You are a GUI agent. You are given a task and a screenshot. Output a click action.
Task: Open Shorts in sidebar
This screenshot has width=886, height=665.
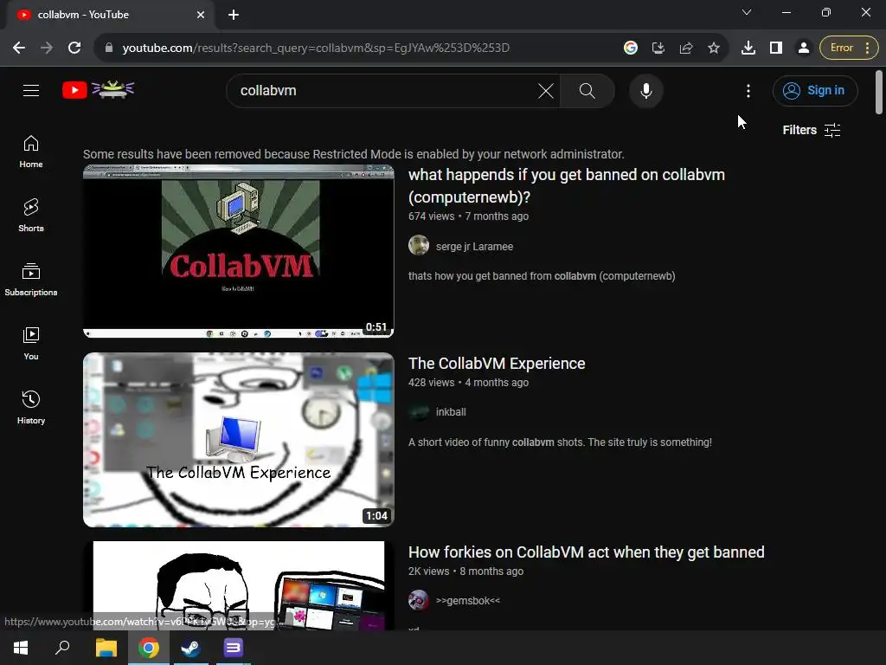coord(31,216)
